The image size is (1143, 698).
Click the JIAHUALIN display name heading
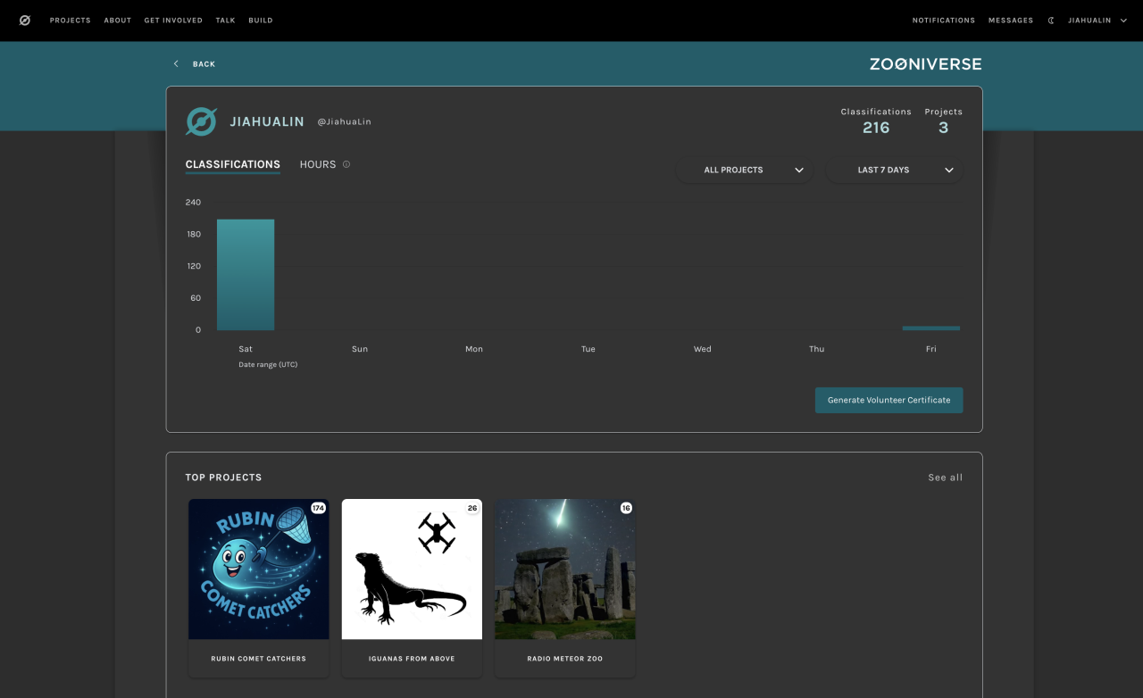pos(267,121)
